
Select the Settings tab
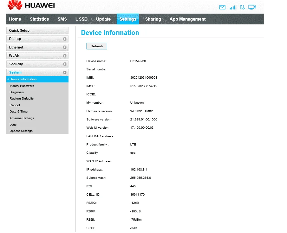tap(128, 19)
